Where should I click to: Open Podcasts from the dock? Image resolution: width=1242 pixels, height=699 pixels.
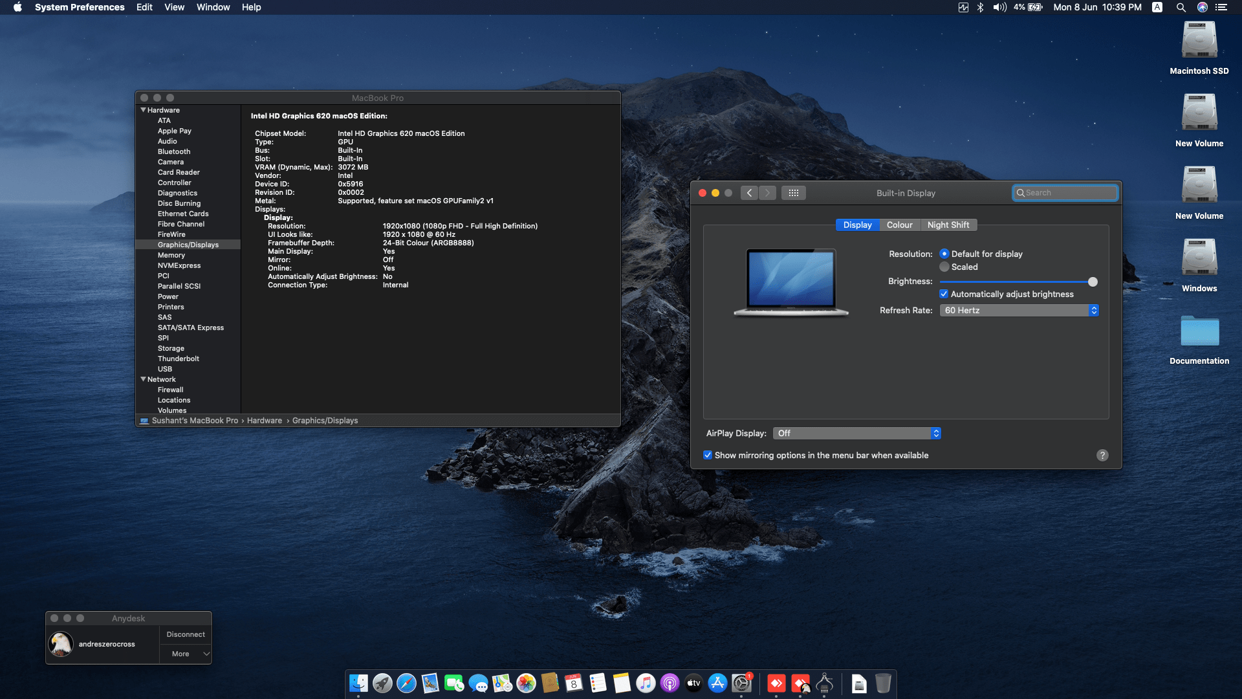(x=670, y=683)
